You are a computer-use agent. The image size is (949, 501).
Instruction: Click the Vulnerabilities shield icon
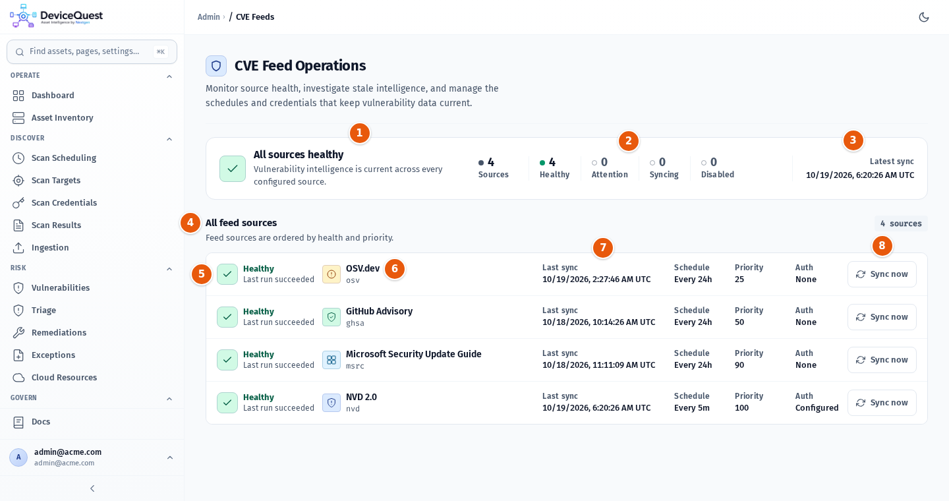click(18, 288)
